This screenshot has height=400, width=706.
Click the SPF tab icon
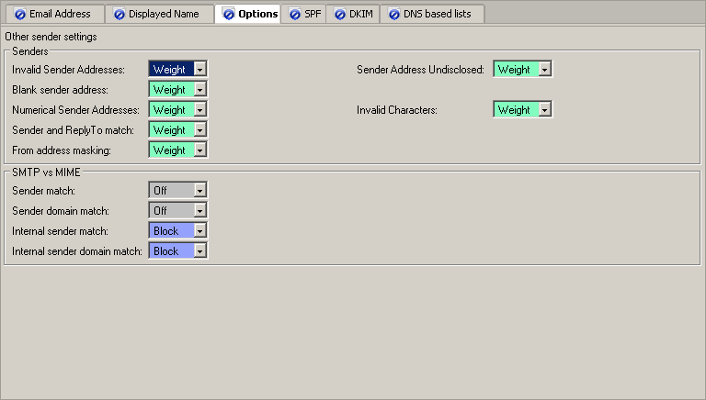(x=294, y=15)
